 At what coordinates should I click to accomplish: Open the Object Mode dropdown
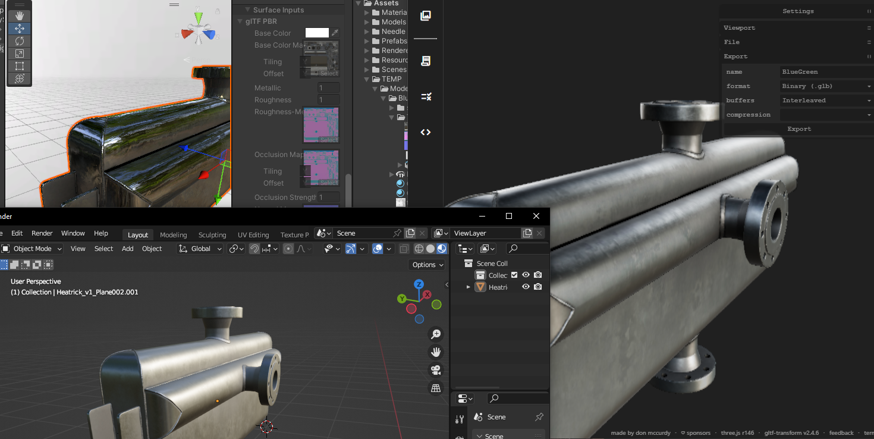click(32, 249)
